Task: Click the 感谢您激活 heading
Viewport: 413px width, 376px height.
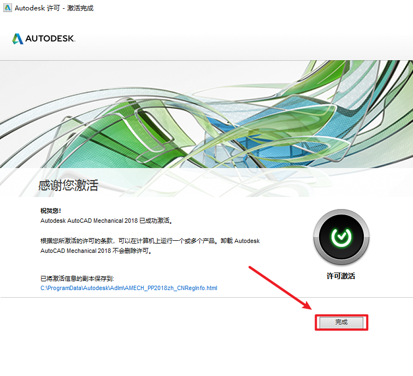Action: click(68, 185)
